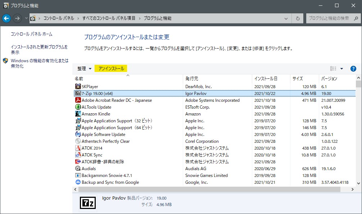Click the 7-Zip icon in the list
Viewport: 362px width, 214px height.
pyautogui.click(x=78, y=93)
